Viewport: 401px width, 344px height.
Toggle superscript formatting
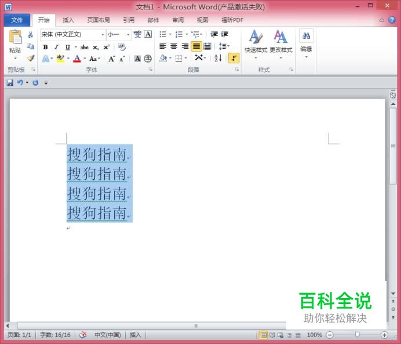tap(106, 48)
